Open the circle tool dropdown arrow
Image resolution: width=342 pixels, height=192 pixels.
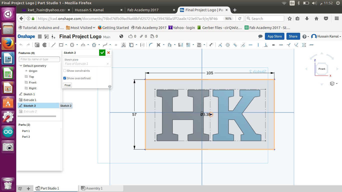coord(77,45)
